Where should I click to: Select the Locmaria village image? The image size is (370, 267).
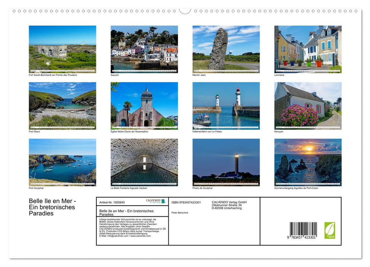(x=308, y=48)
